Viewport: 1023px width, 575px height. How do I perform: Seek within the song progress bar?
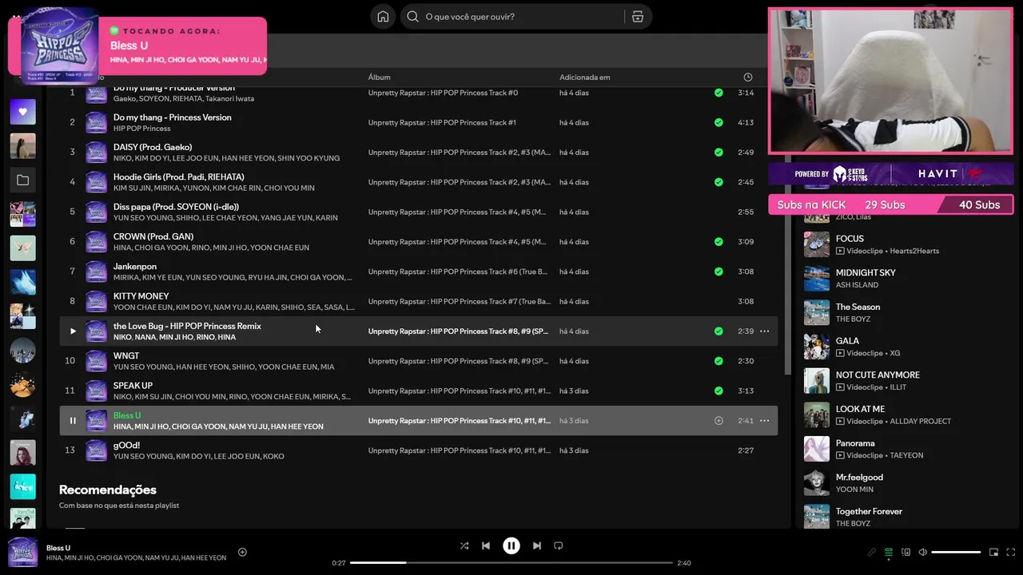pos(511,563)
